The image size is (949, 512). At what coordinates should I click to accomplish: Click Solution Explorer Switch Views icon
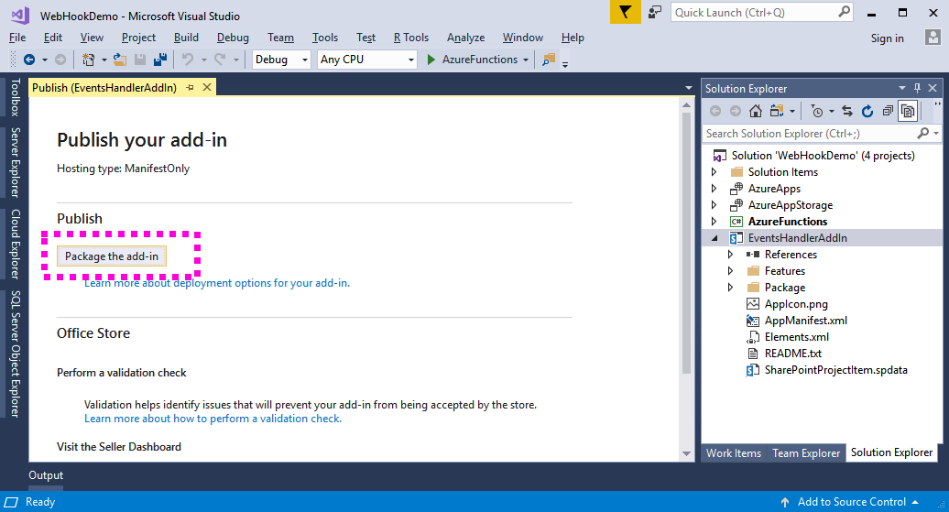click(777, 111)
